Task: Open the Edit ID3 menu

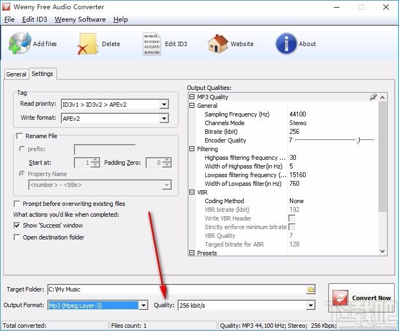Action: (35, 20)
